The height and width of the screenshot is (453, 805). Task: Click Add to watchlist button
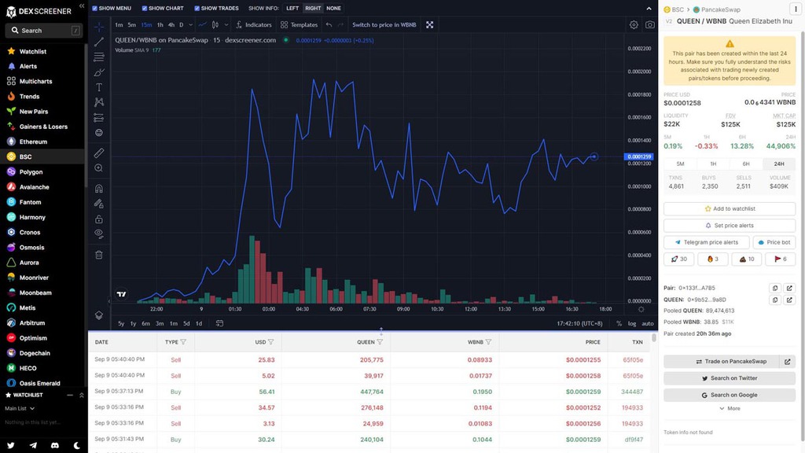(730, 208)
